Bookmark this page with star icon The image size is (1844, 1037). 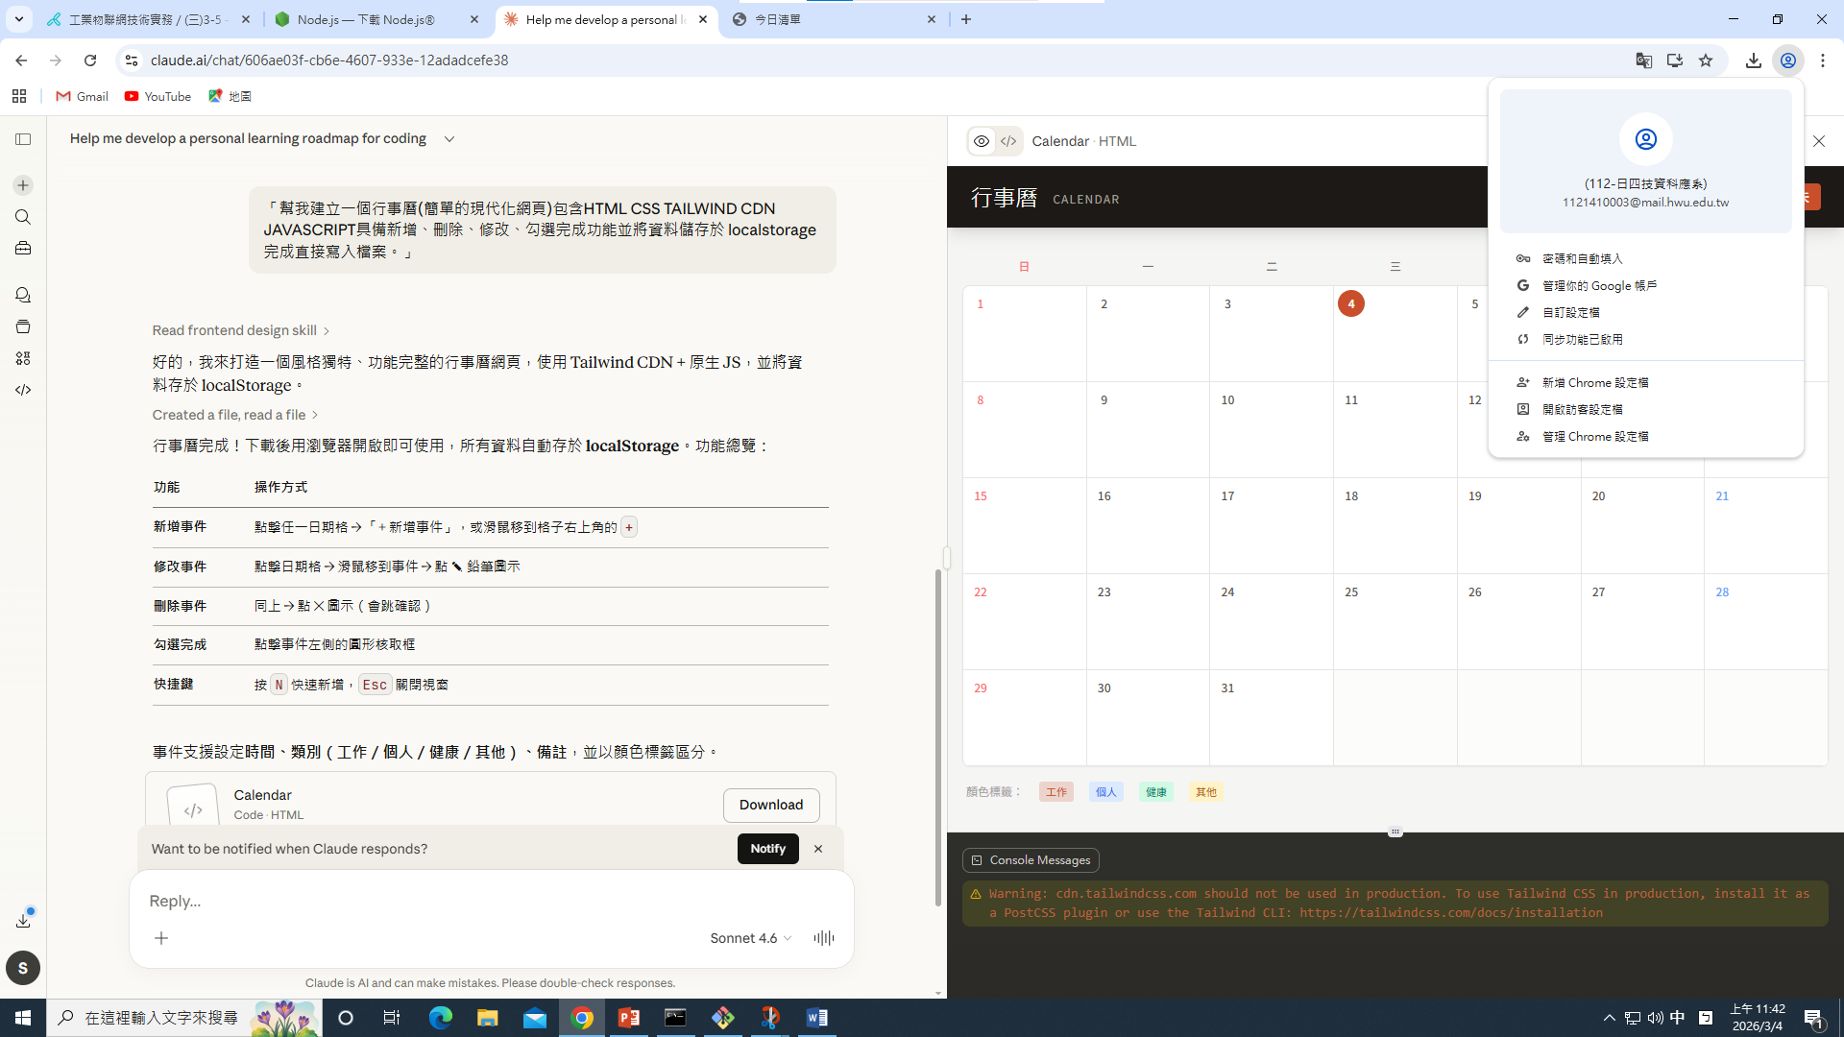click(1706, 60)
